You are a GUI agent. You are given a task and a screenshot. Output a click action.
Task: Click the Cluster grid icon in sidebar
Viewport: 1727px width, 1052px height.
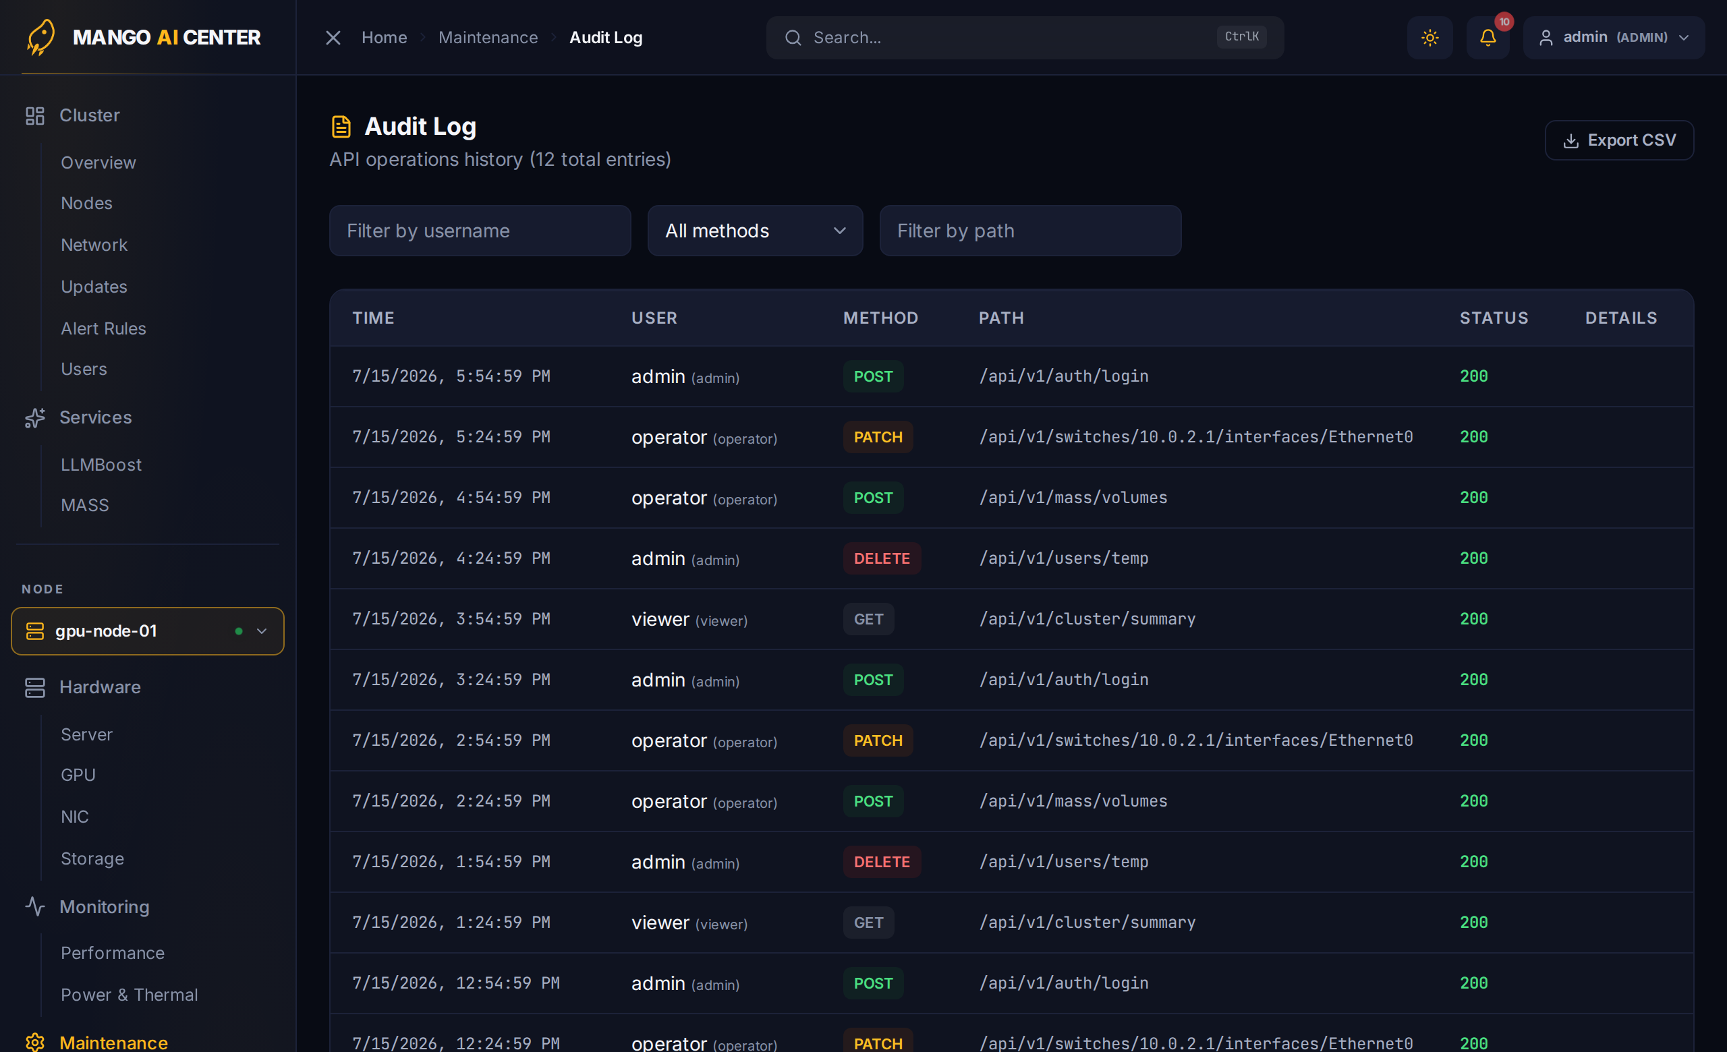point(35,115)
